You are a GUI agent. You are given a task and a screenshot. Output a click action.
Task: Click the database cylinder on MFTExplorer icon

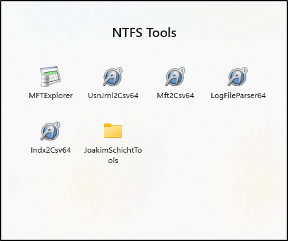(x=45, y=80)
